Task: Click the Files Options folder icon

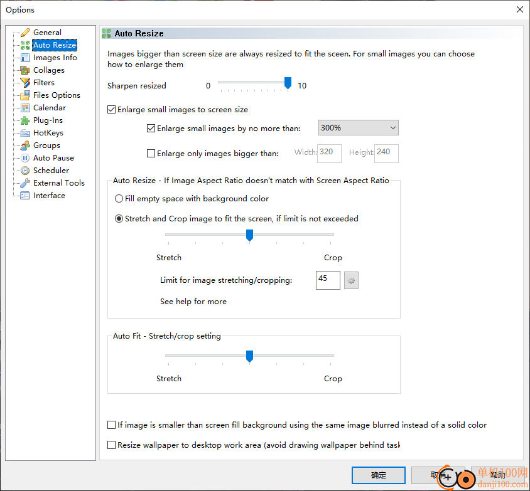Action: click(25, 95)
